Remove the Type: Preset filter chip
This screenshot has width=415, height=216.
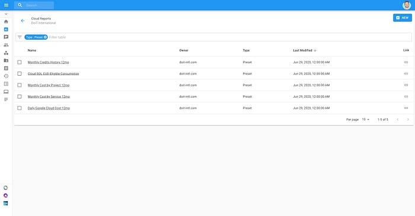click(x=45, y=37)
